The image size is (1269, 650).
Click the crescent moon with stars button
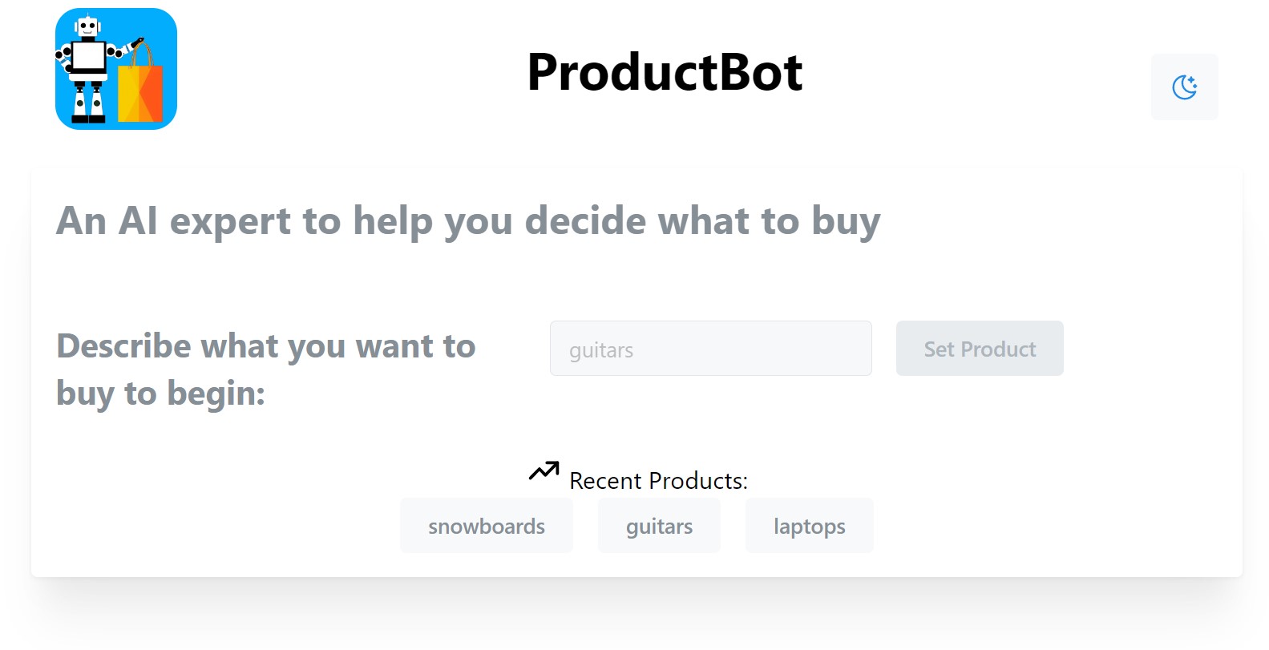pyautogui.click(x=1184, y=86)
